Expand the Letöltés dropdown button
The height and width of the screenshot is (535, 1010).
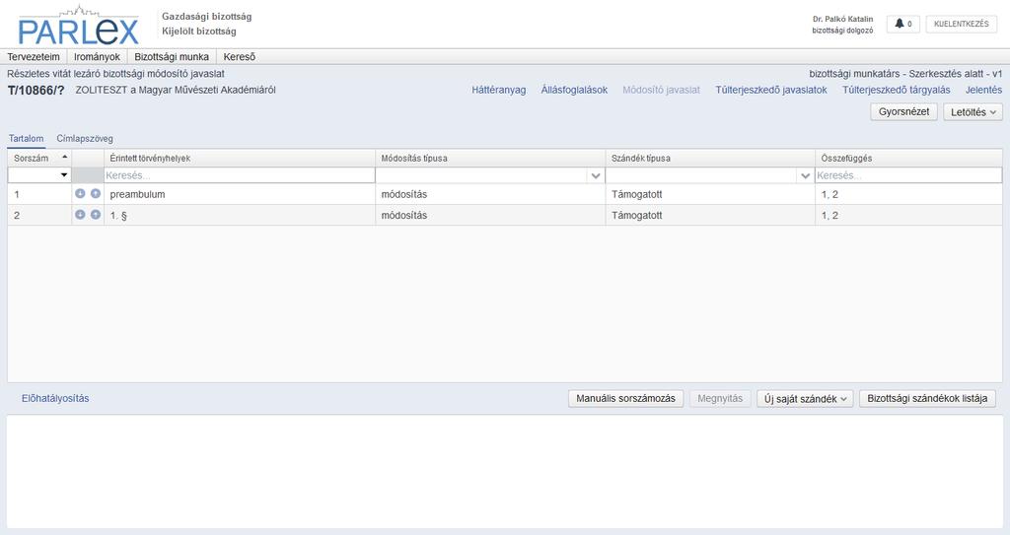click(973, 112)
